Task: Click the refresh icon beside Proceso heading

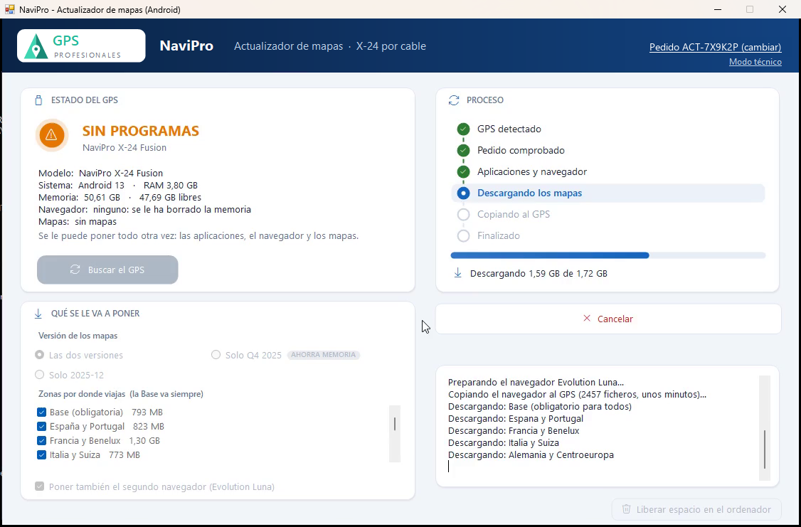Action: pos(454,100)
